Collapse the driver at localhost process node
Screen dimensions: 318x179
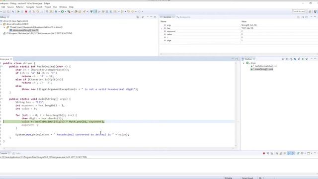(x=1, y=24)
